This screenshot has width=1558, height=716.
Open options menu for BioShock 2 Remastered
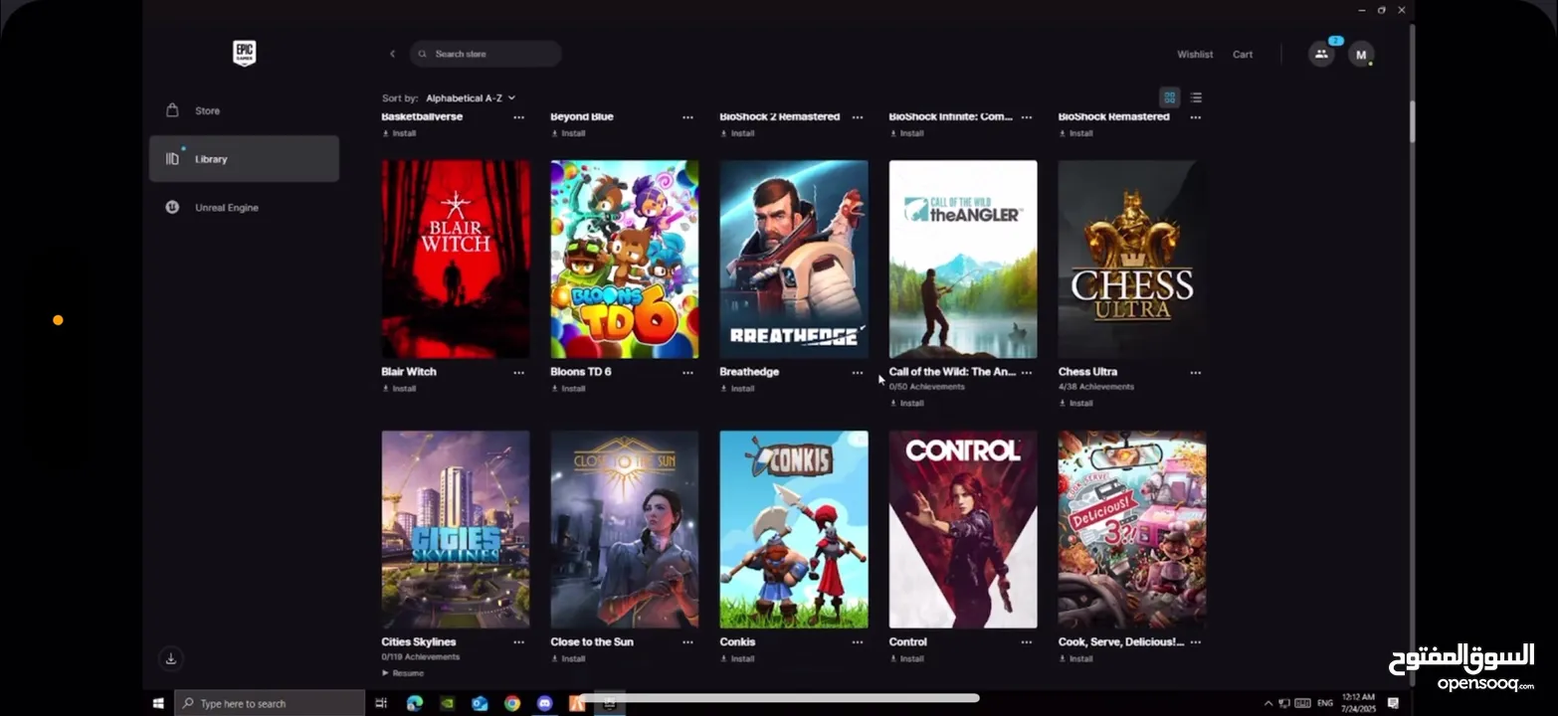(x=858, y=117)
